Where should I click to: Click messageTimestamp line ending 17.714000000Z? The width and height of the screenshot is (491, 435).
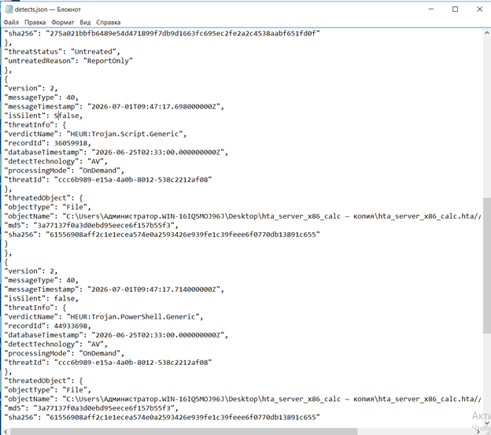[114, 289]
